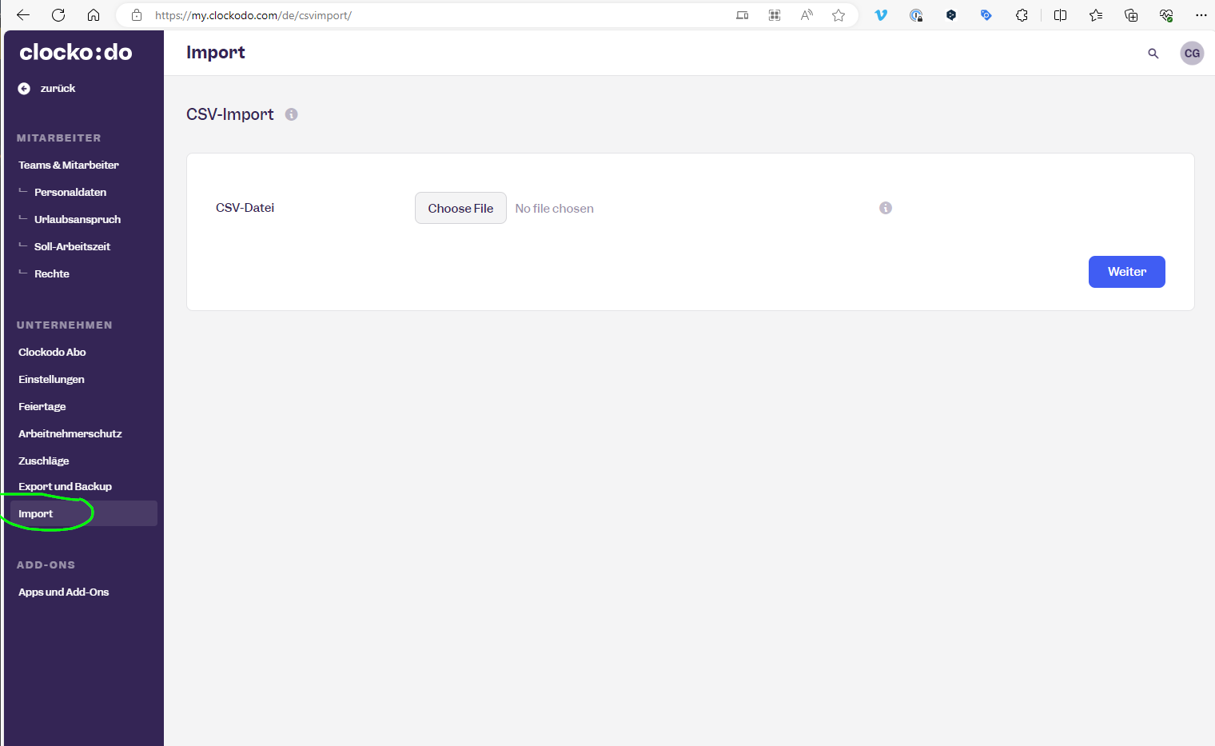Click the read aloud icon in address bar

point(807,15)
